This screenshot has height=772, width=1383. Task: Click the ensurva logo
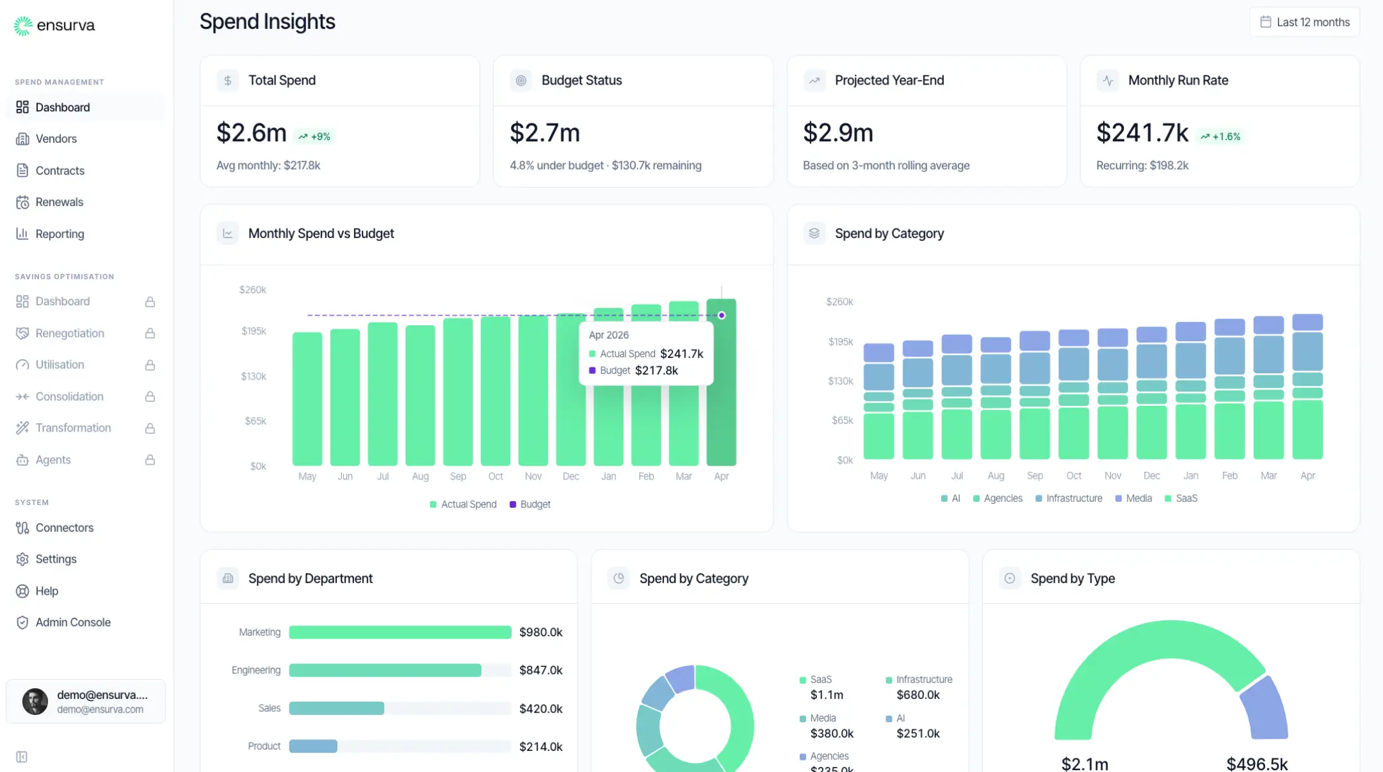(54, 26)
